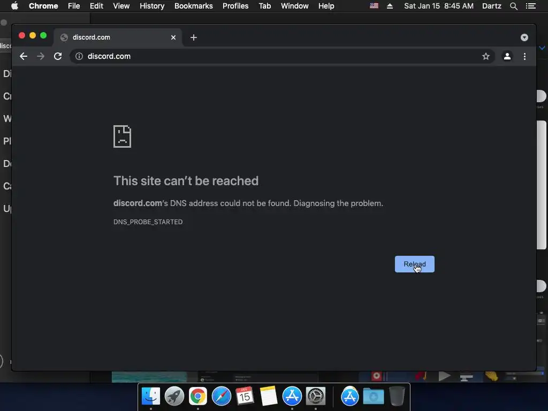Open Chrome's three-dot menu
The height and width of the screenshot is (411, 548).
[x=524, y=56]
